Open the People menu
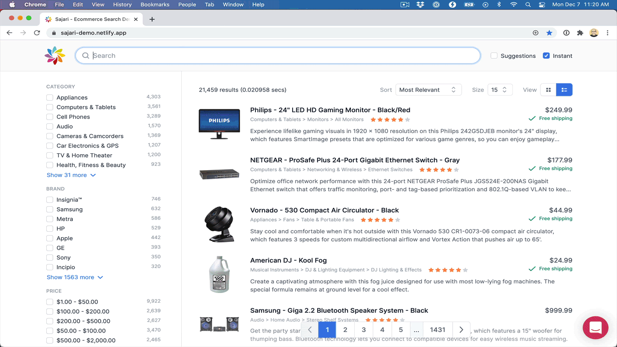The width and height of the screenshot is (617, 347). 187,4
